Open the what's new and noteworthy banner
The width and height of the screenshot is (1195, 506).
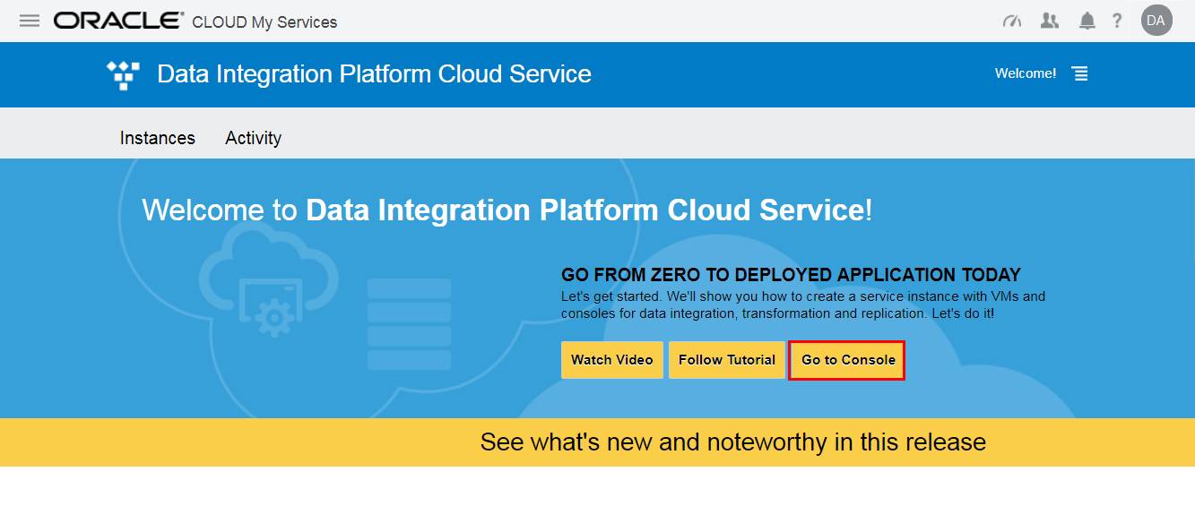point(732,442)
